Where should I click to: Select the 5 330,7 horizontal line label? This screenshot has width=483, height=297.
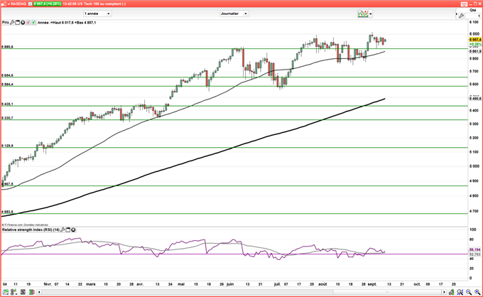click(x=7, y=118)
